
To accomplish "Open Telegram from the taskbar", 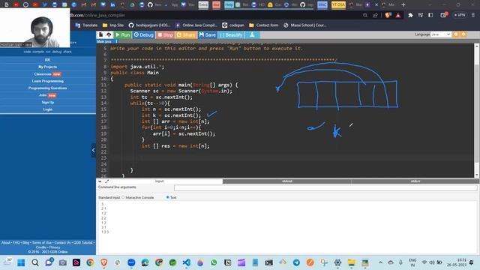I will coord(296,262).
